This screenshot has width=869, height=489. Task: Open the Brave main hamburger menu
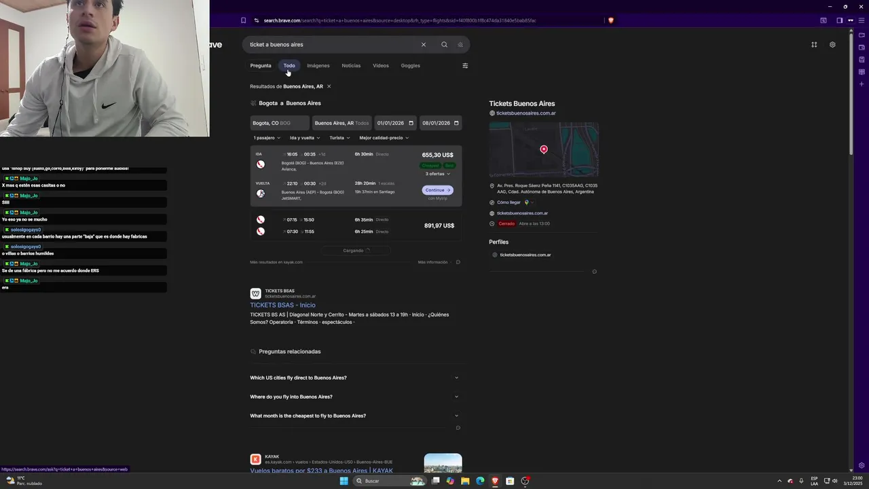click(862, 20)
